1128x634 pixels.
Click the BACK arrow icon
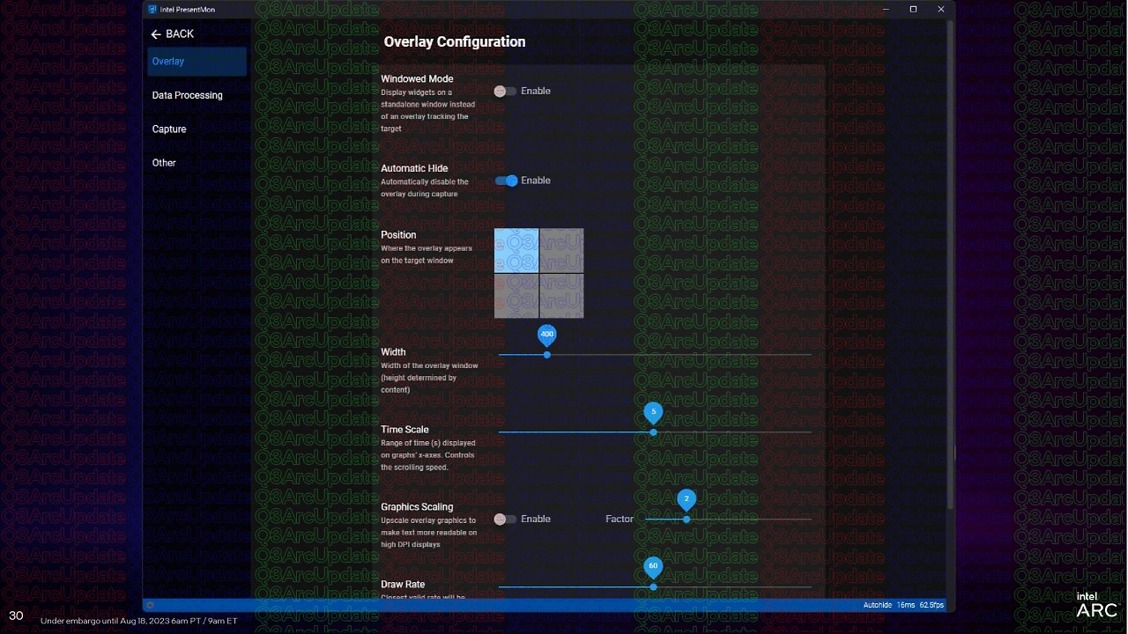[156, 33]
